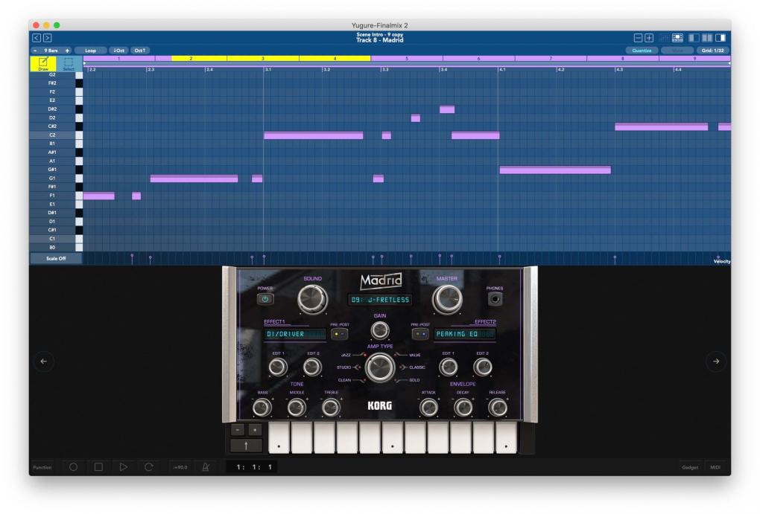Image resolution: width=760 pixels, height=514 pixels.
Task: Toggle Effect1 Pre/Post switch
Action: point(339,334)
